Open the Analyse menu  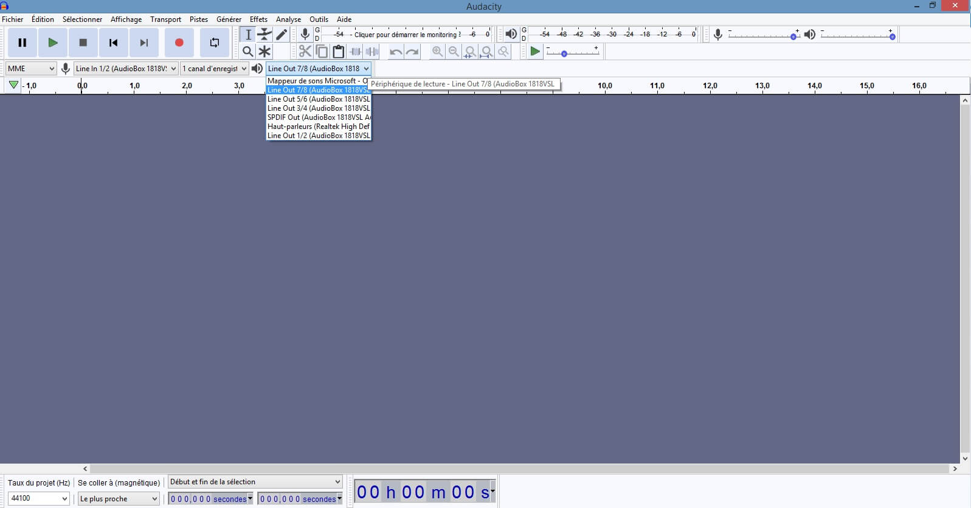coord(288,19)
